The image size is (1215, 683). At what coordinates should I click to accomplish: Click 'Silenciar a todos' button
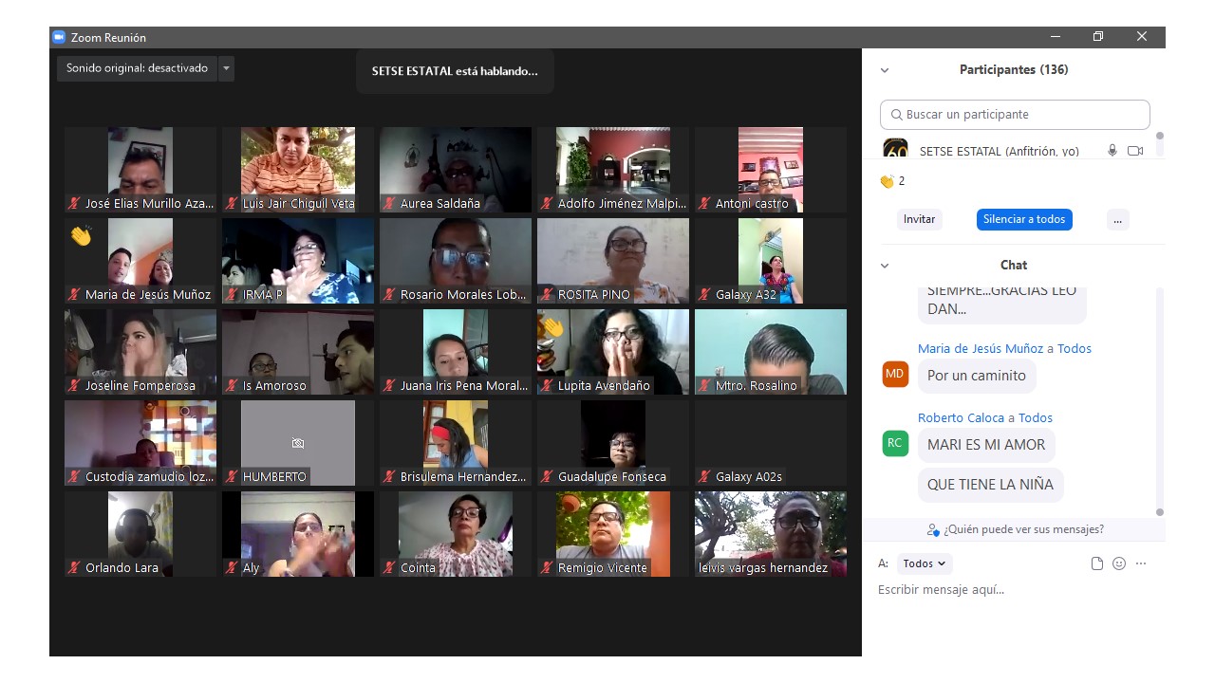click(1024, 219)
